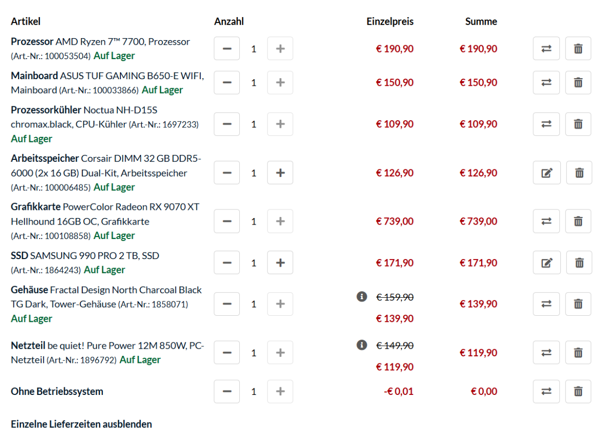Screen dimensions: 602x435
Task: Show price info for Fractal Design North case
Action: point(361,297)
